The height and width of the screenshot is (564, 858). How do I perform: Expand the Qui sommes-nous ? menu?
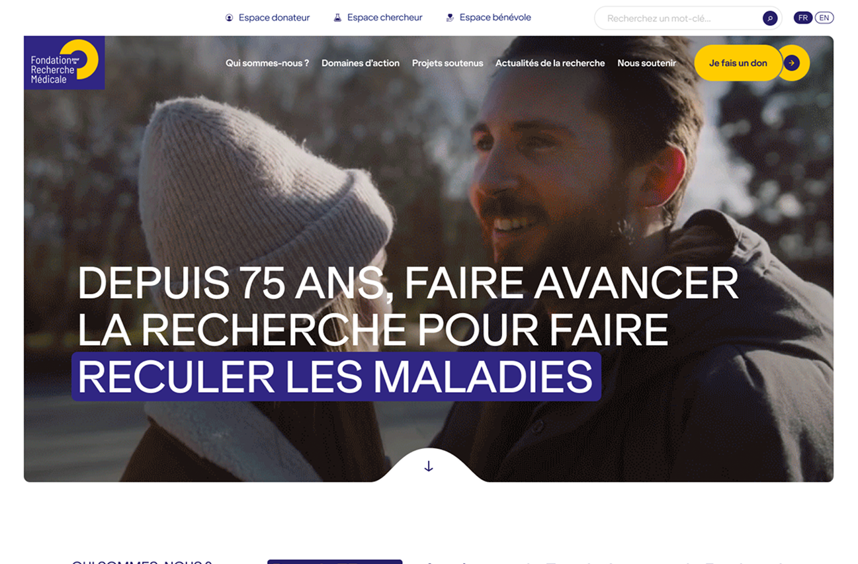pos(267,63)
